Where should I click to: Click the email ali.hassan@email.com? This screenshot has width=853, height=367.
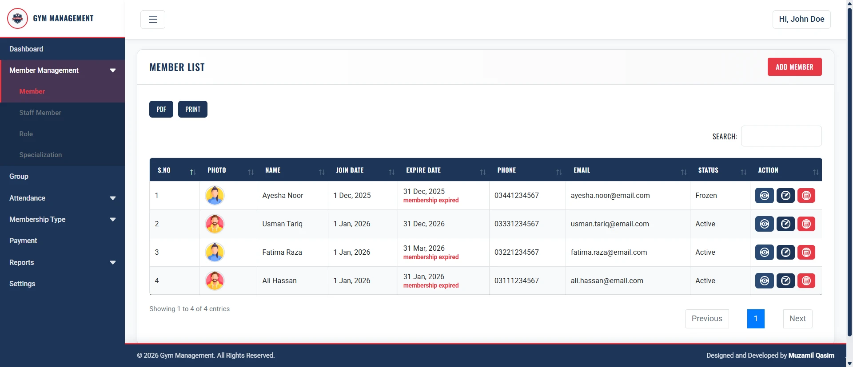pos(607,280)
